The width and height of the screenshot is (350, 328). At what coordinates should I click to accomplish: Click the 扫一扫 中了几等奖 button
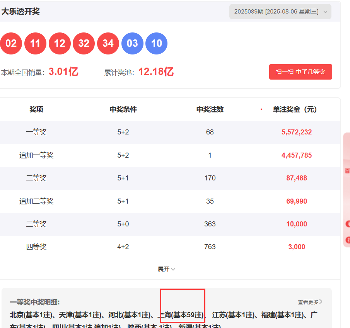(300, 72)
